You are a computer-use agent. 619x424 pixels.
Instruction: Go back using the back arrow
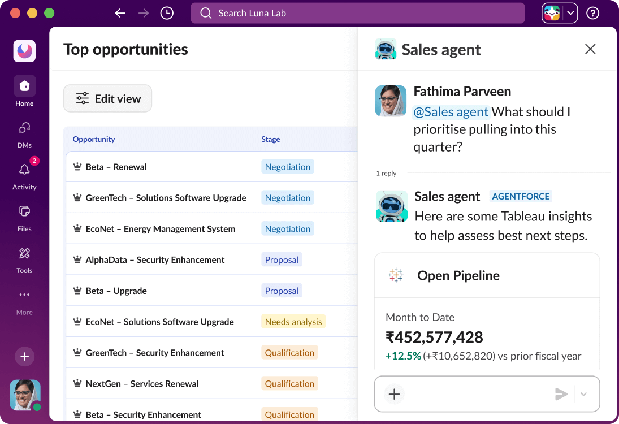pyautogui.click(x=120, y=12)
